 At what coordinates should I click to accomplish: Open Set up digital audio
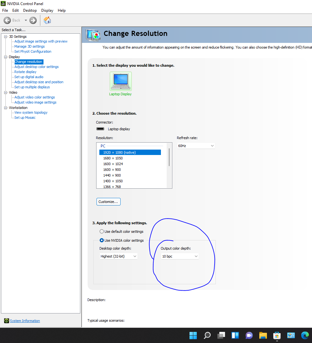coord(29,77)
